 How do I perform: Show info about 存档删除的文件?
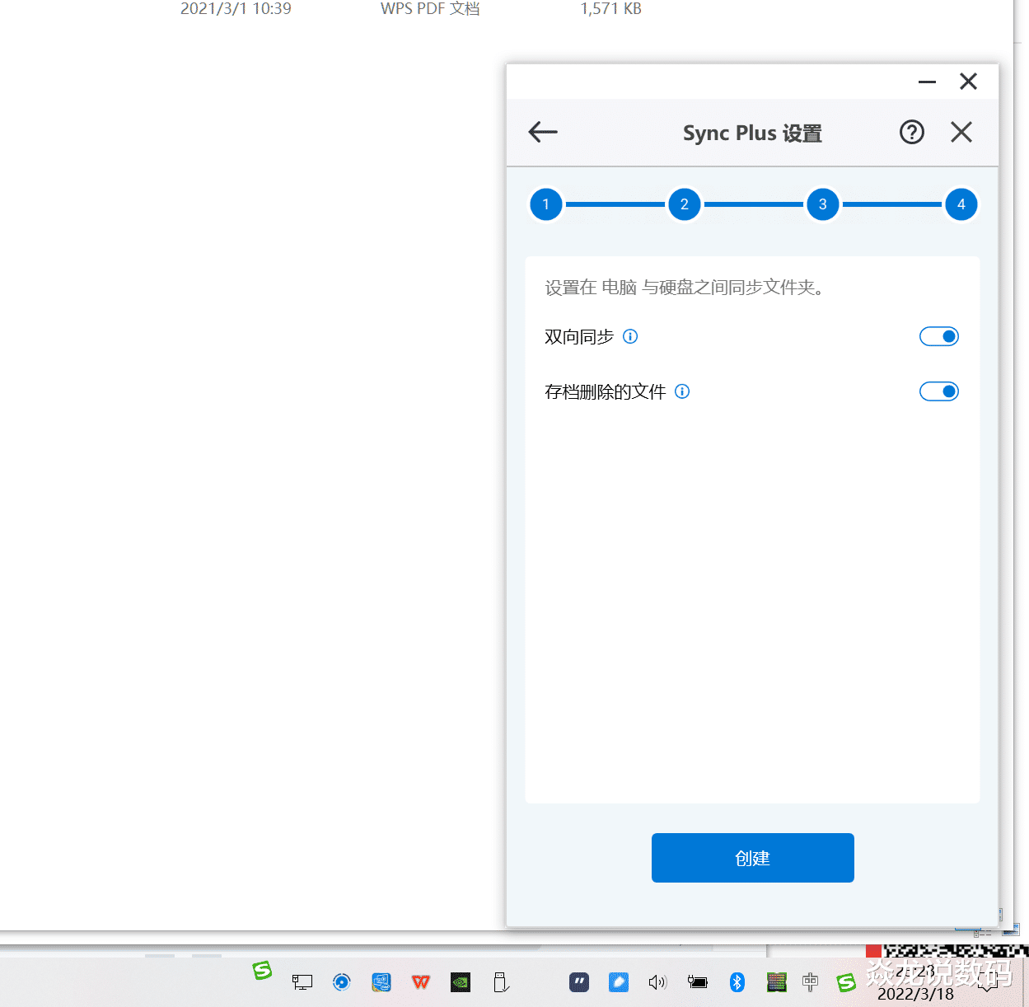tap(682, 391)
